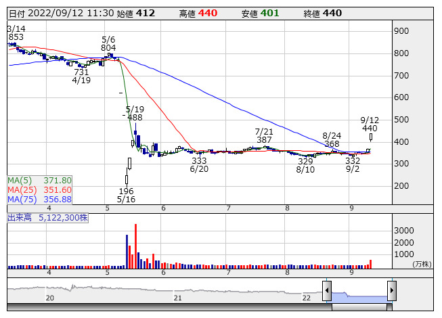Click the tallest red volume bar in May
Screen dimensions: 442x318
[135, 246]
